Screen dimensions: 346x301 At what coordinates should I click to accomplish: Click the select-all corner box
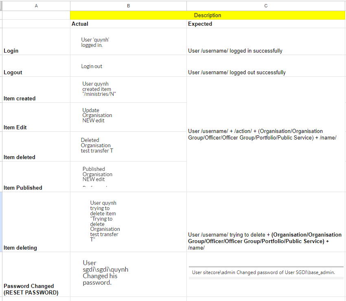(1, 6)
